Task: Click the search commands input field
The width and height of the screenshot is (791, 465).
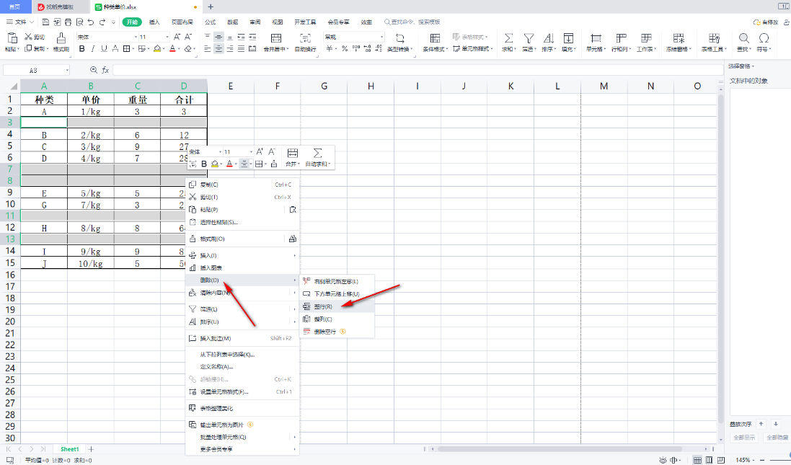Action: [x=412, y=22]
